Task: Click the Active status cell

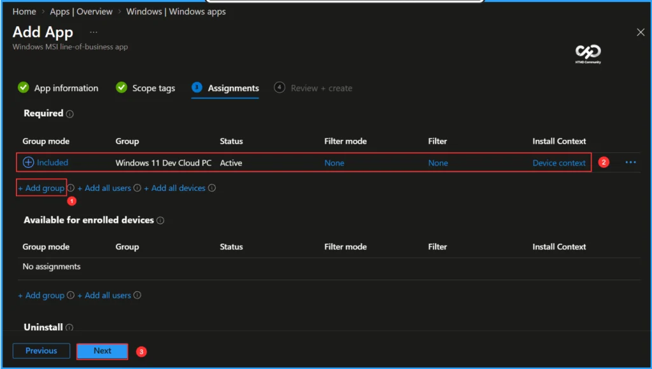Action: [230, 163]
